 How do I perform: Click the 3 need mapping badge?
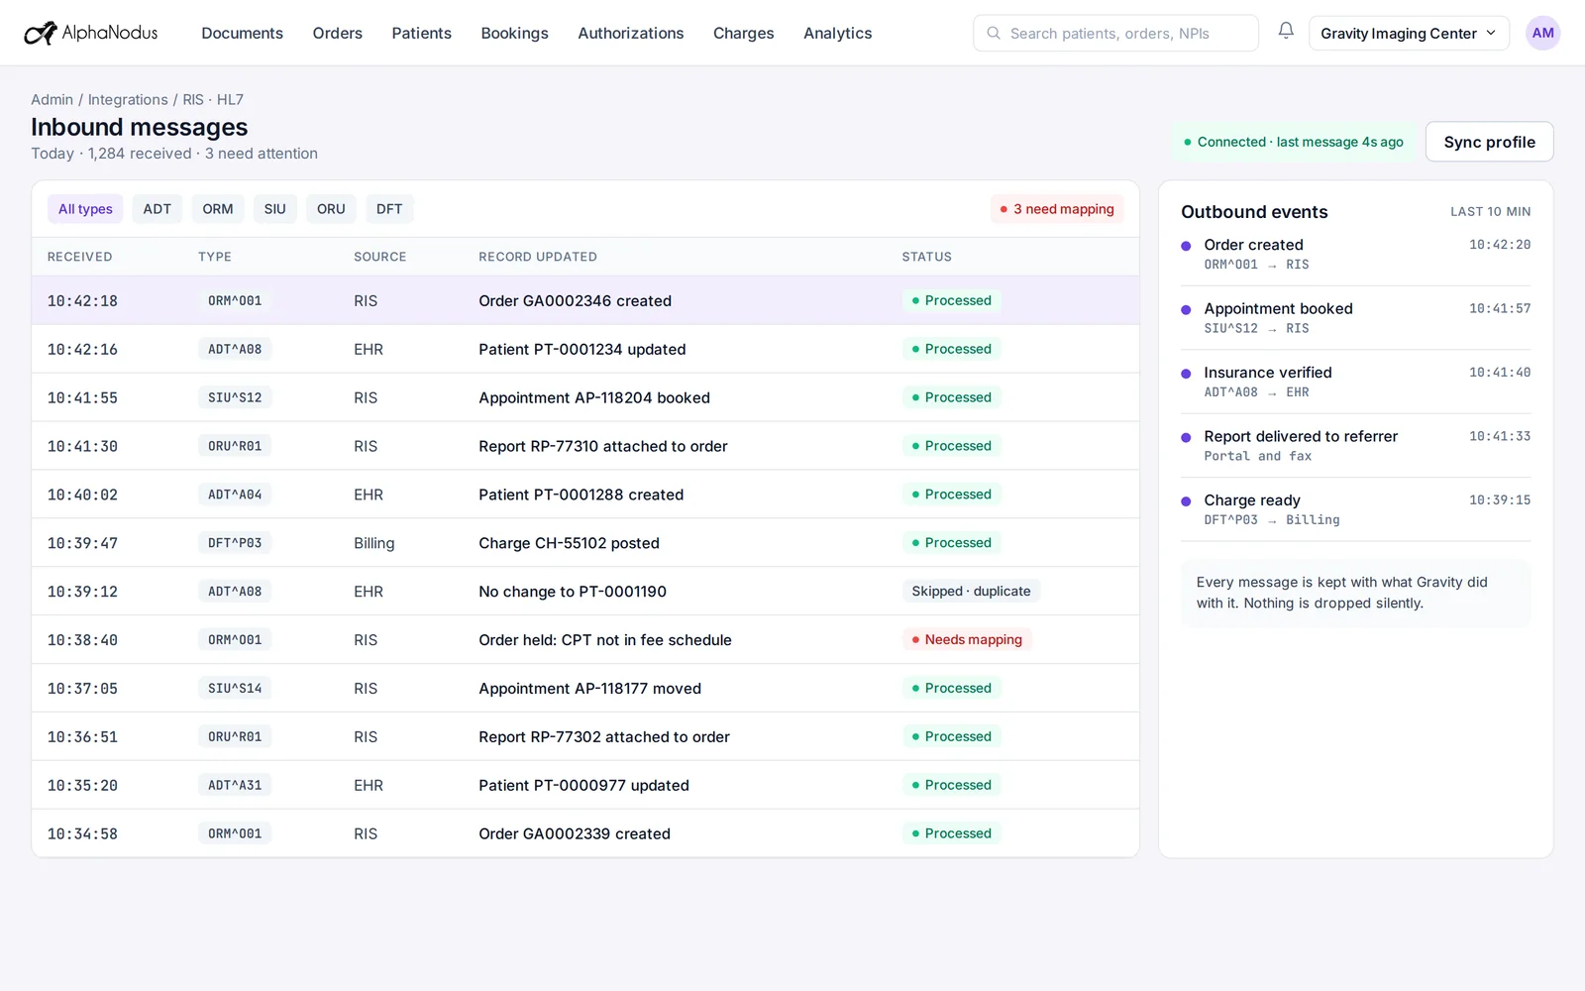click(x=1057, y=209)
